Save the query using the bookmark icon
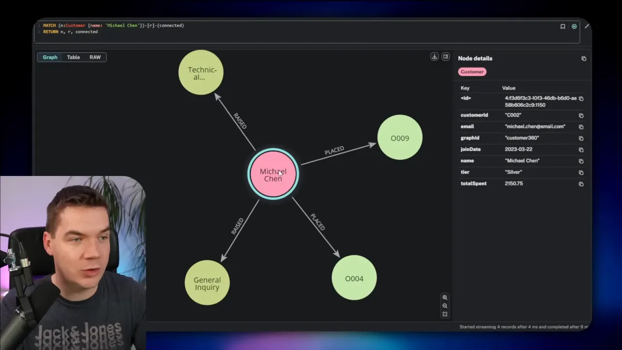622x350 pixels. pyautogui.click(x=563, y=26)
